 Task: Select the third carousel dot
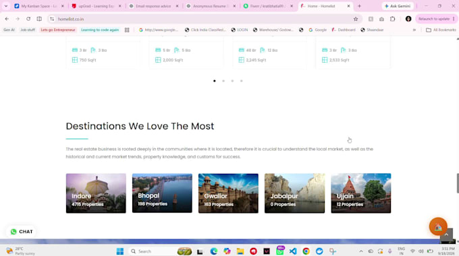pos(232,81)
